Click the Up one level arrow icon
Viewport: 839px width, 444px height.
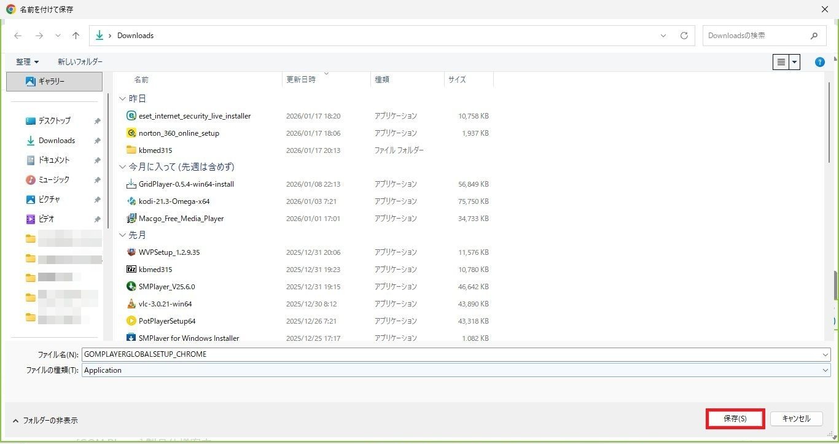[76, 36]
